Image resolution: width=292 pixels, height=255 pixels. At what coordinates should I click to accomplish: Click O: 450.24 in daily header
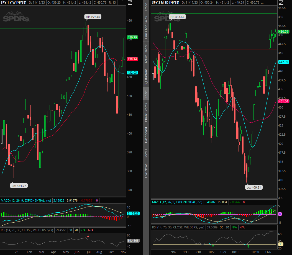[207, 2]
